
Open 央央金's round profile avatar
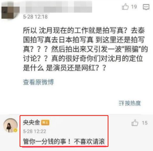[x=10, y=125]
